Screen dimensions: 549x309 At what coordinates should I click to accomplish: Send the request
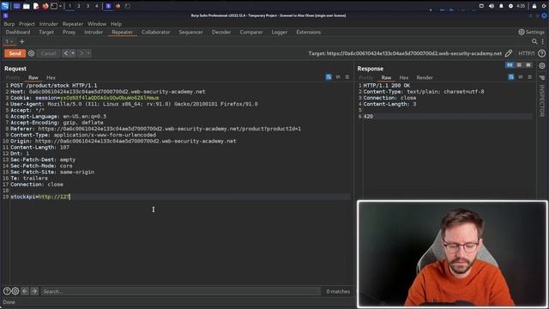[15, 53]
